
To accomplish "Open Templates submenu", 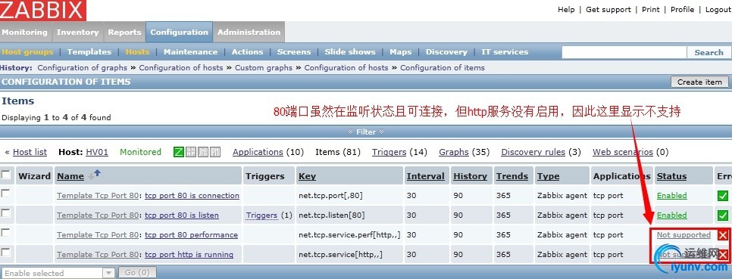I will 89,51.
